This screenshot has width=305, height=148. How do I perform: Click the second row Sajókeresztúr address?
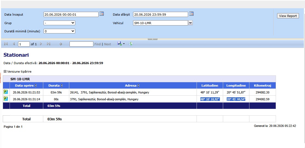coord(104,99)
